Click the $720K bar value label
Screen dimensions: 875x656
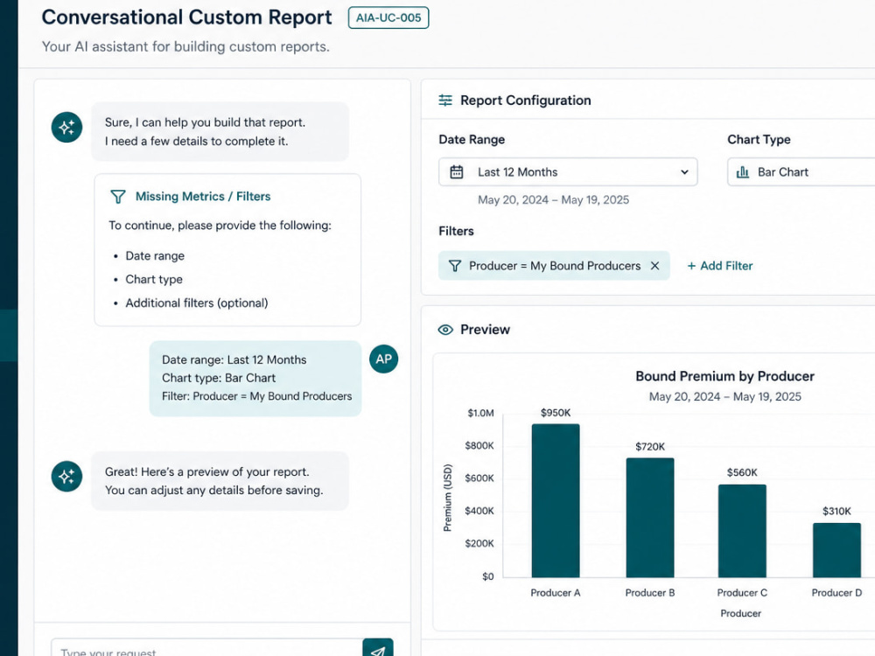click(650, 447)
